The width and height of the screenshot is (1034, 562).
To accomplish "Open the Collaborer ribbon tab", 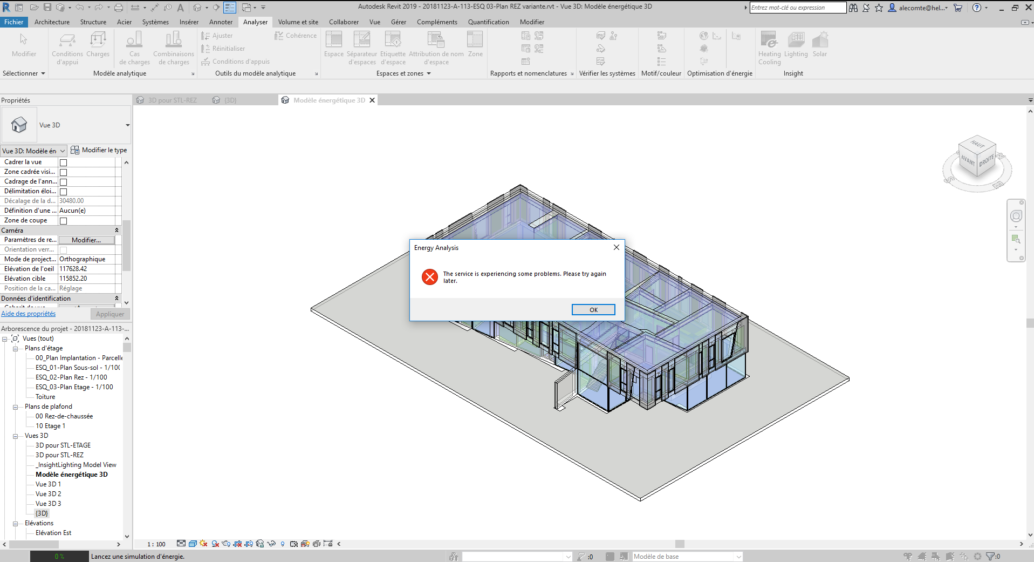I will pos(344,22).
